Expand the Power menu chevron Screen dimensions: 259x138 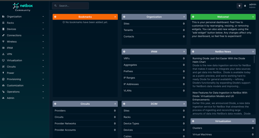[x=43, y=73]
